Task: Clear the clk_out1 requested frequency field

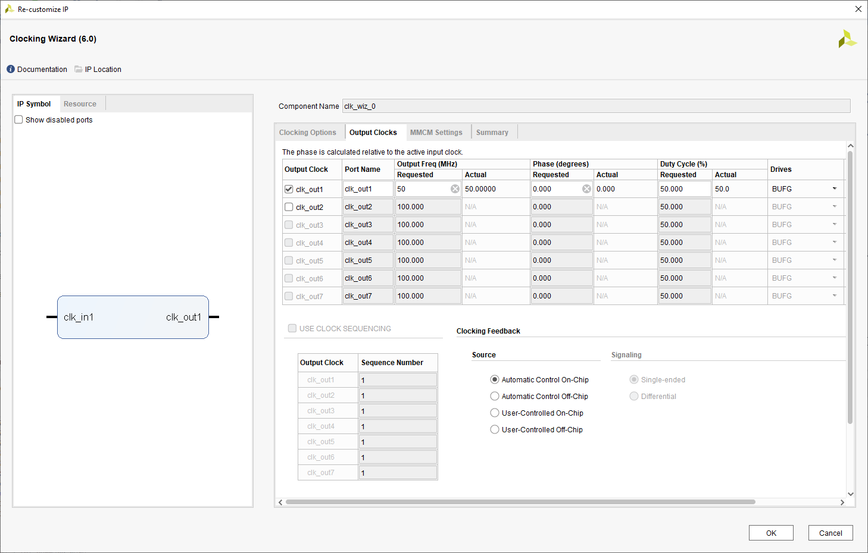Action: point(455,189)
